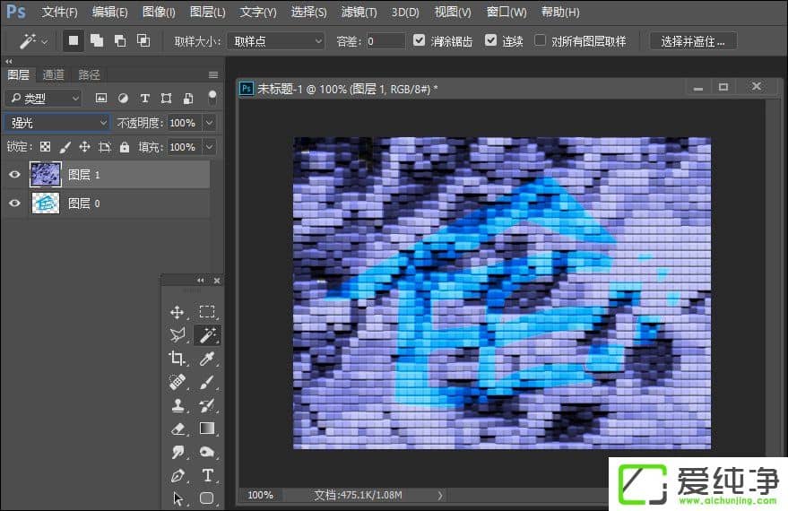The image size is (788, 511).
Task: Enable 对所有图层取样 checkbox
Action: coord(541,41)
